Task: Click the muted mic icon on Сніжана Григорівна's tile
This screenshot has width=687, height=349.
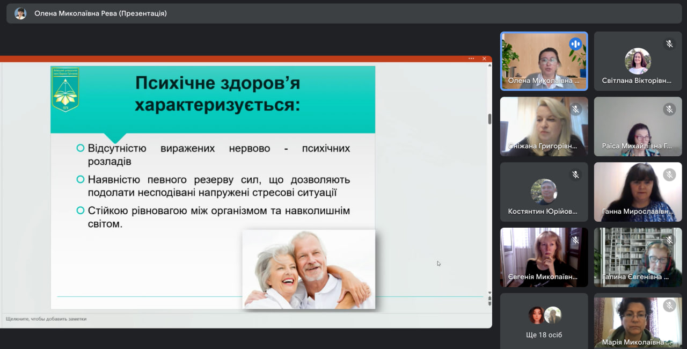Action: (575, 110)
